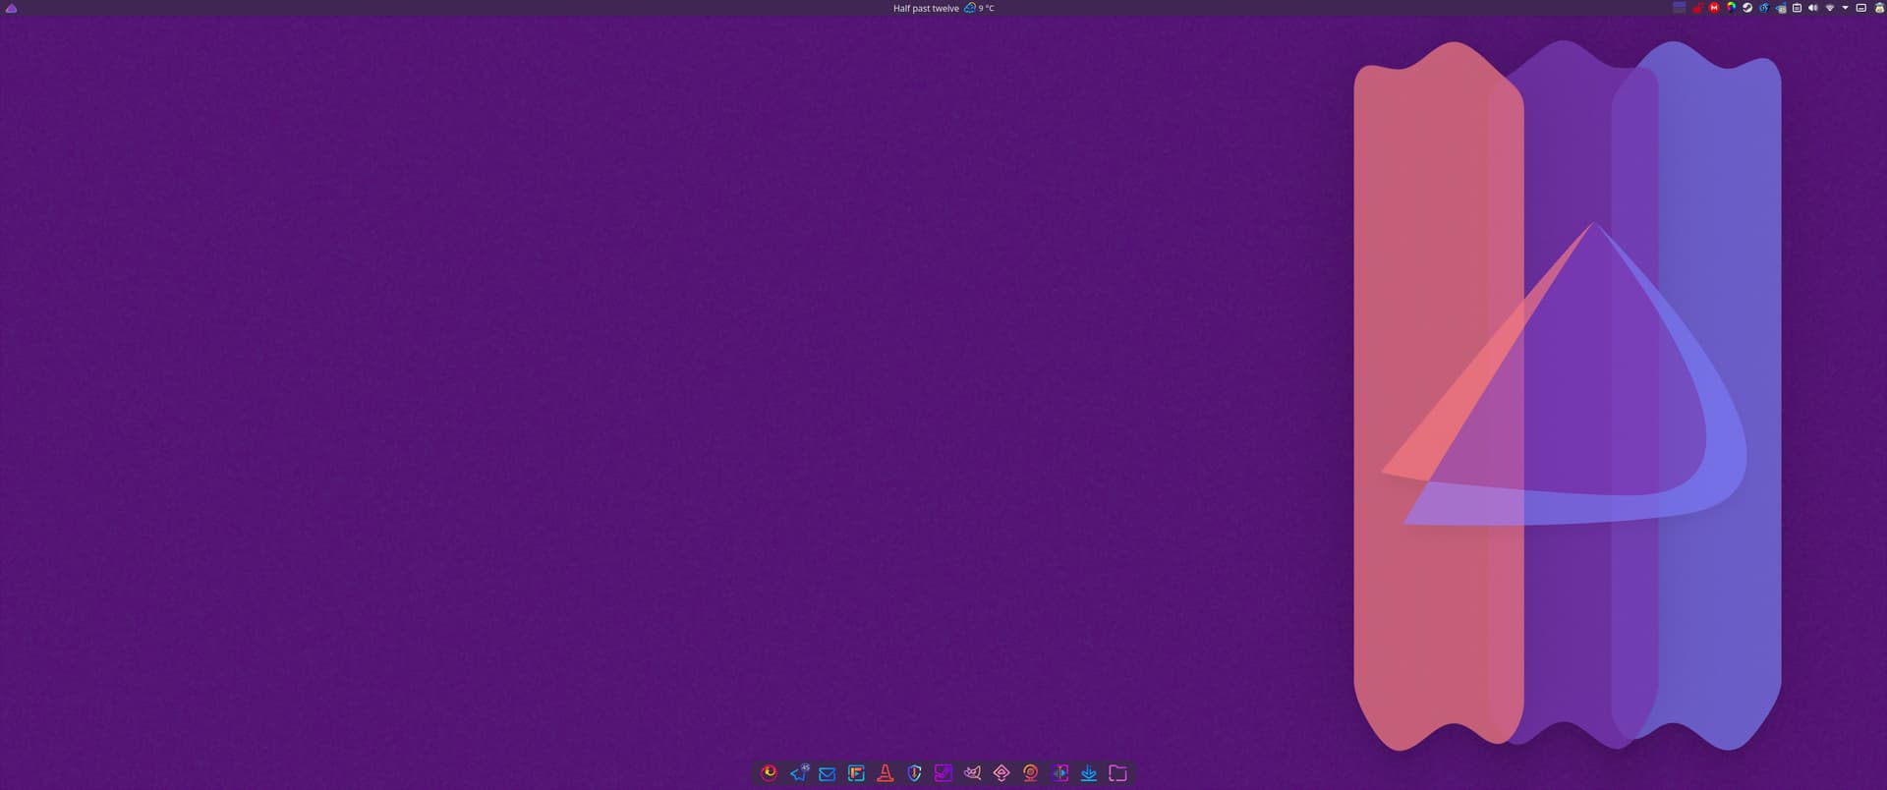This screenshot has height=790, width=1887.
Task: Open the mail envelope app in the dock
Action: 828,773
